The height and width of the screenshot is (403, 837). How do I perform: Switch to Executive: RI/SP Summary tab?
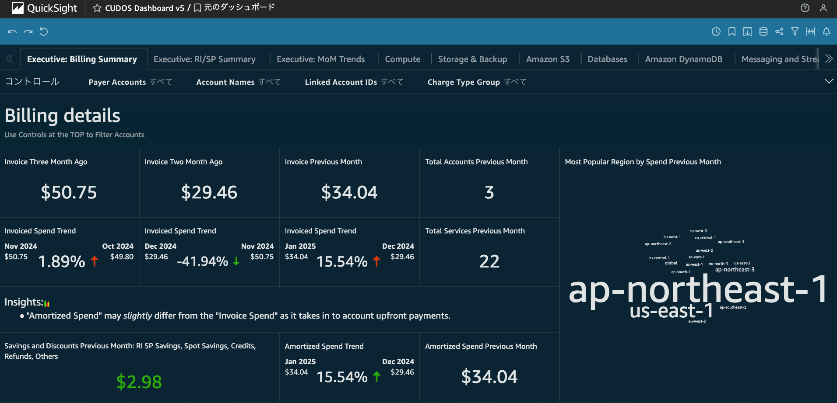(x=204, y=59)
